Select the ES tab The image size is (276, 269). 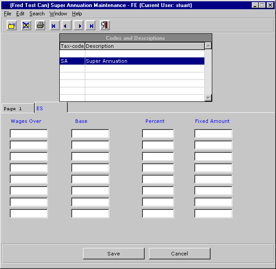pos(51,108)
